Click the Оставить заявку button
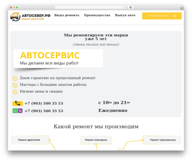 coord(162,16)
